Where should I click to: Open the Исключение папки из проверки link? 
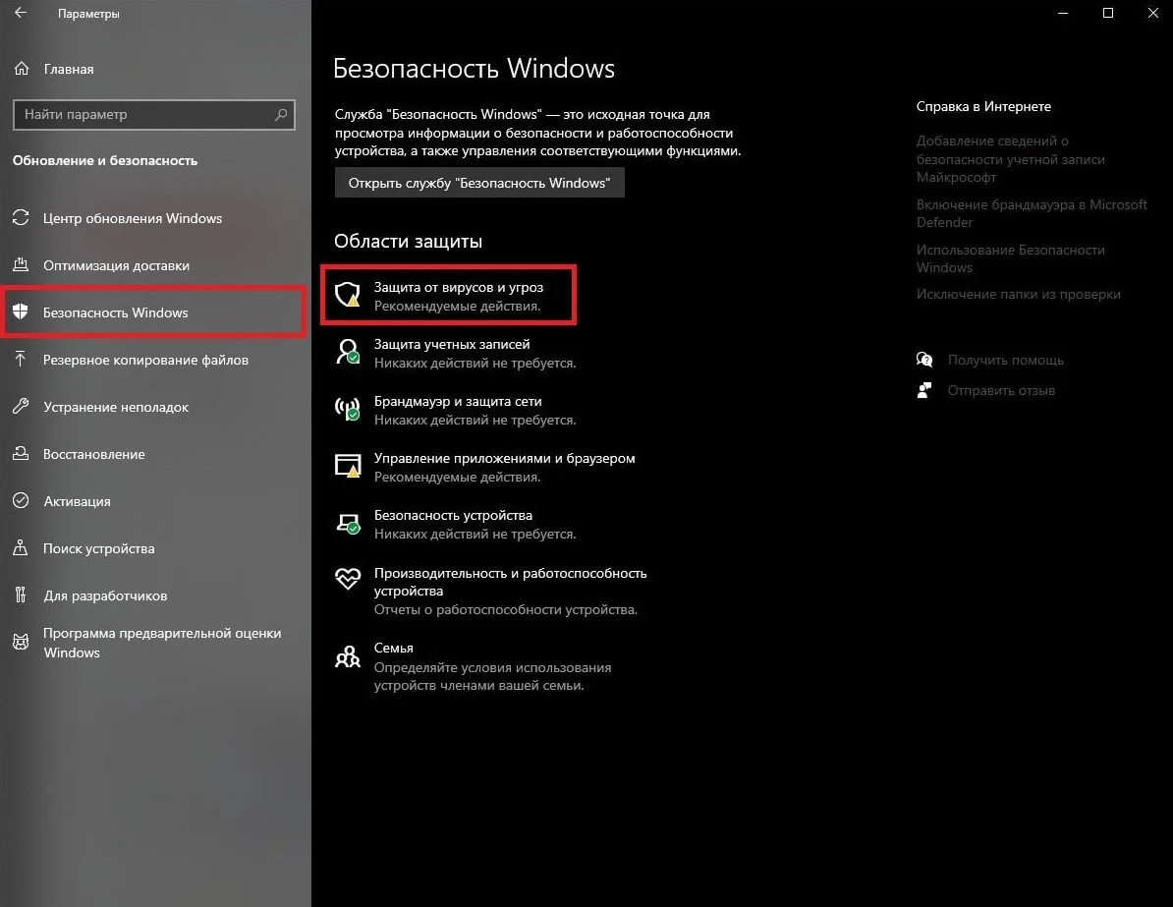[1018, 295]
